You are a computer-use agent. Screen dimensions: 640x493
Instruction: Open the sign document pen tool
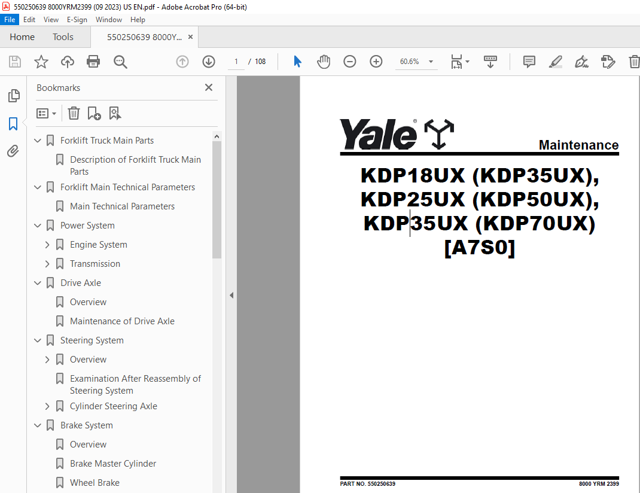click(581, 62)
